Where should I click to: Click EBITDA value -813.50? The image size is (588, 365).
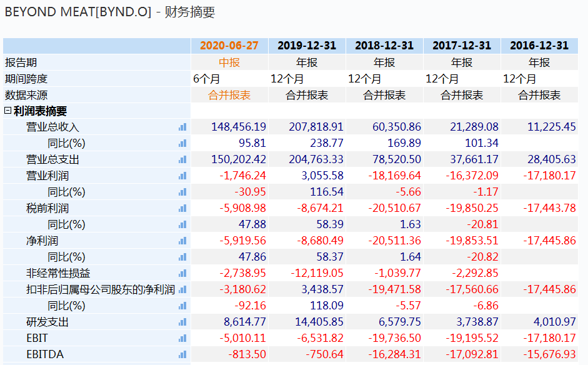247,354
